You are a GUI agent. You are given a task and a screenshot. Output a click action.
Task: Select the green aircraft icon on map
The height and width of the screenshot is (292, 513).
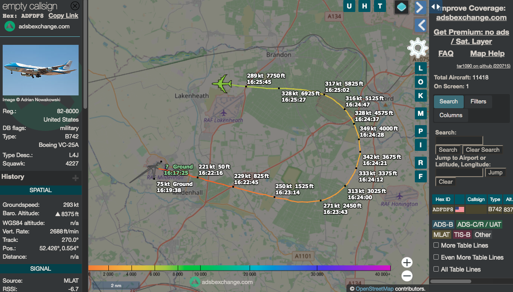coord(222,84)
